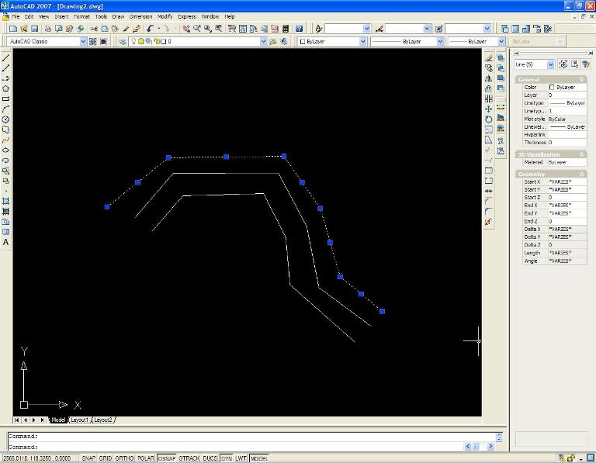Collapse the 3D Visualization section
Screen dimensions: 596x463
581,154
